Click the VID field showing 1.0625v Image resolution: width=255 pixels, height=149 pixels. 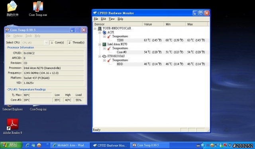pyautogui.click(x=53, y=83)
